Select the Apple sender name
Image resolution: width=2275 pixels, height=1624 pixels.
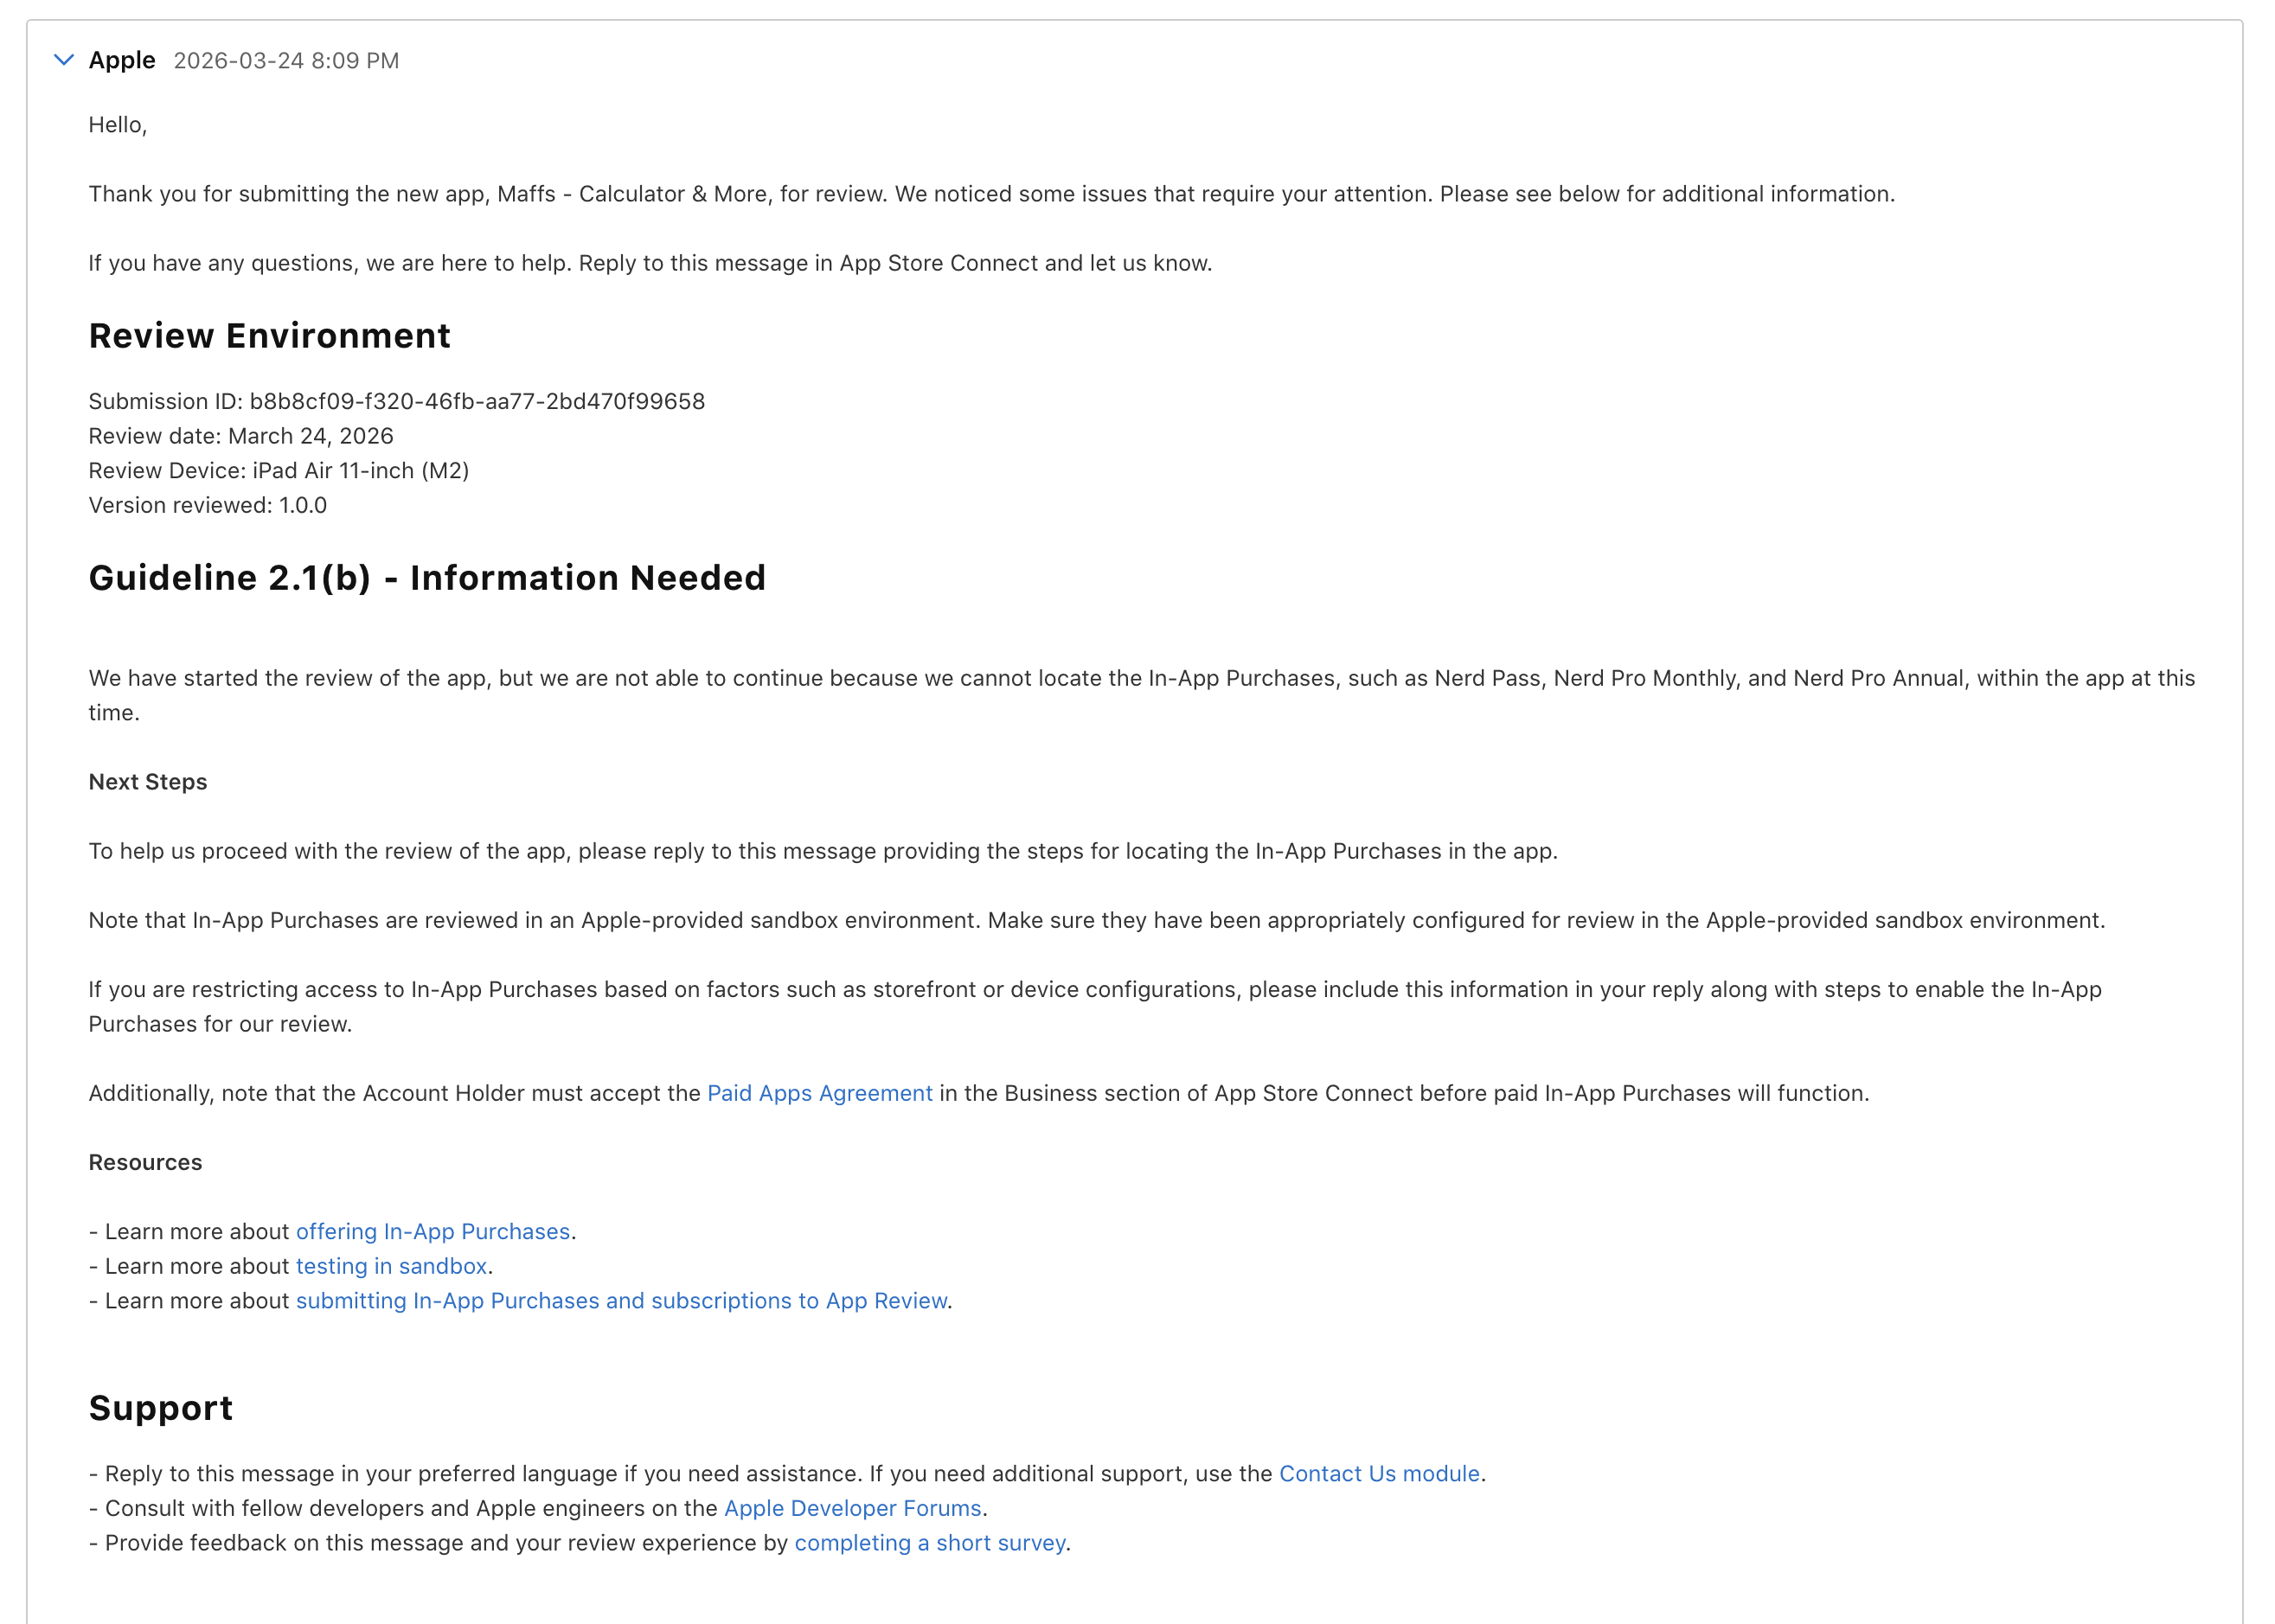pos(122,60)
